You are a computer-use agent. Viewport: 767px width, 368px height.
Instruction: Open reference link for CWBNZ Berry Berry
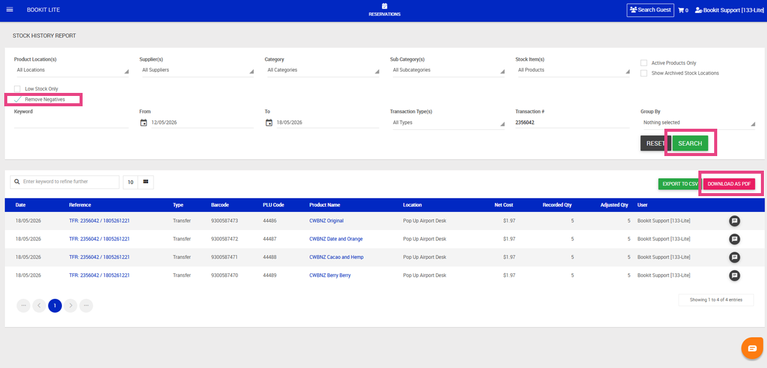pos(100,276)
